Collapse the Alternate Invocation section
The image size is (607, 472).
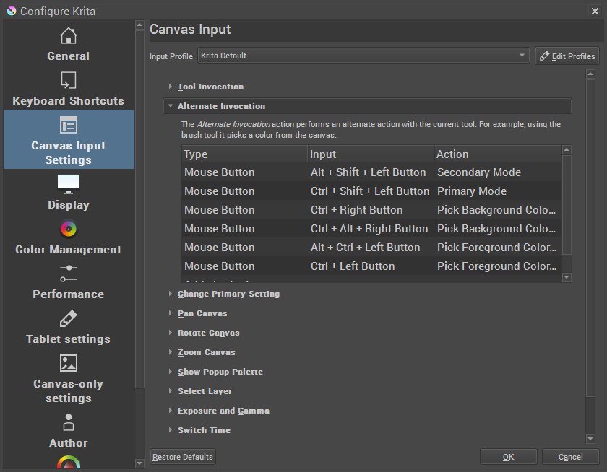(x=170, y=105)
